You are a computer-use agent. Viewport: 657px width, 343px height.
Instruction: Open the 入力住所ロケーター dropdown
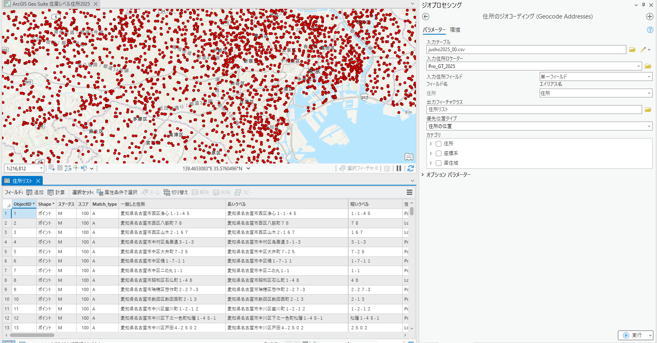[638, 66]
